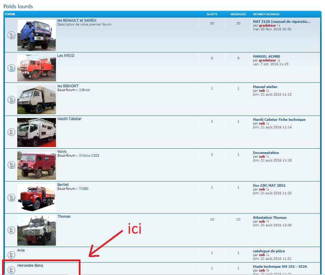Screen dimensions: 325x275
Task: Open Doc GBC MAT 2852 message
Action: click(x=269, y=186)
